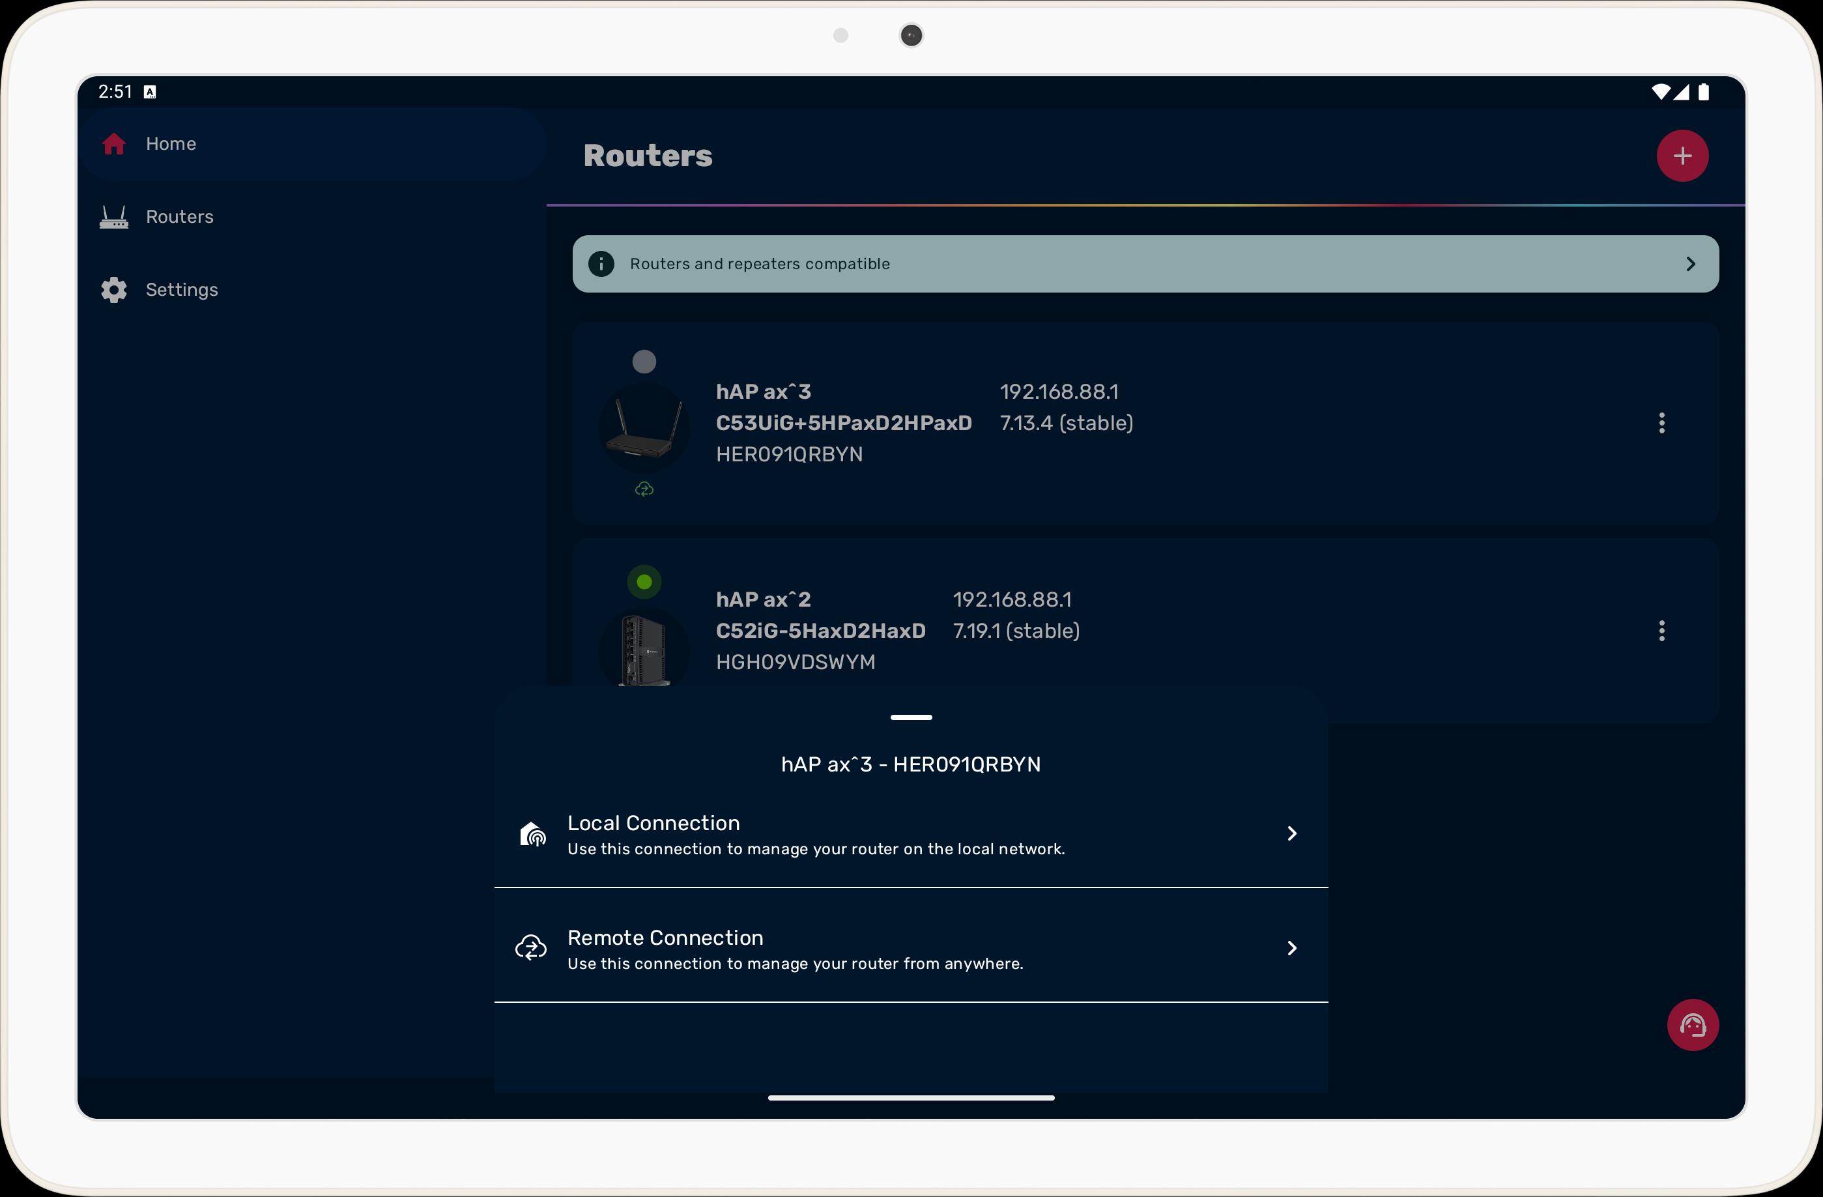The height and width of the screenshot is (1197, 1823).
Task: Add a new router with plus button
Action: pyautogui.click(x=1682, y=156)
